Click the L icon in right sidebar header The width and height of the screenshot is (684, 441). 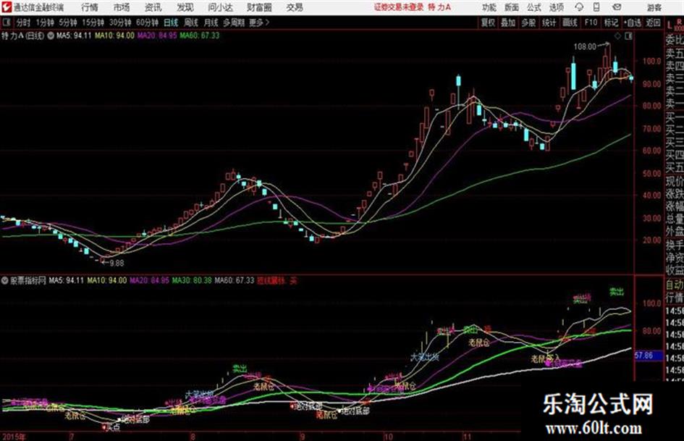click(x=670, y=26)
